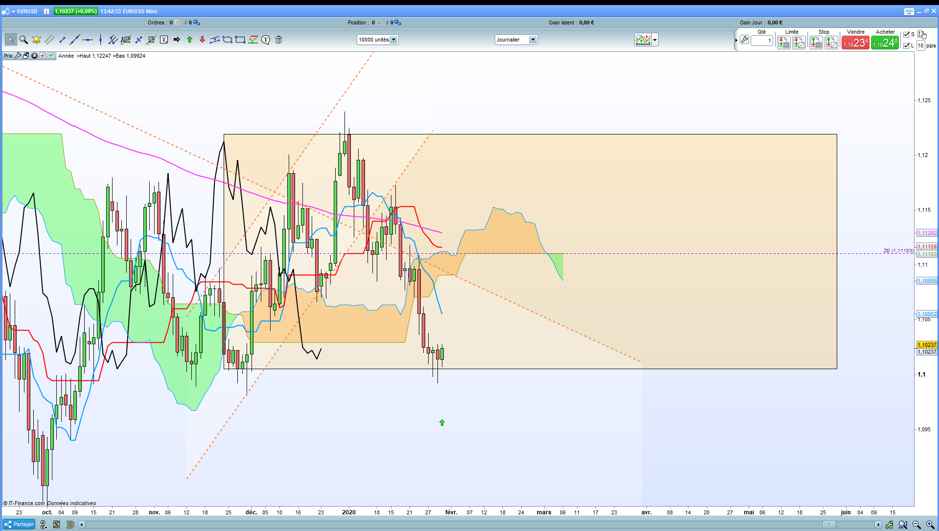Image resolution: width=939 pixels, height=531 pixels.
Task: Click the Acheter buy price button
Action: (x=885, y=43)
